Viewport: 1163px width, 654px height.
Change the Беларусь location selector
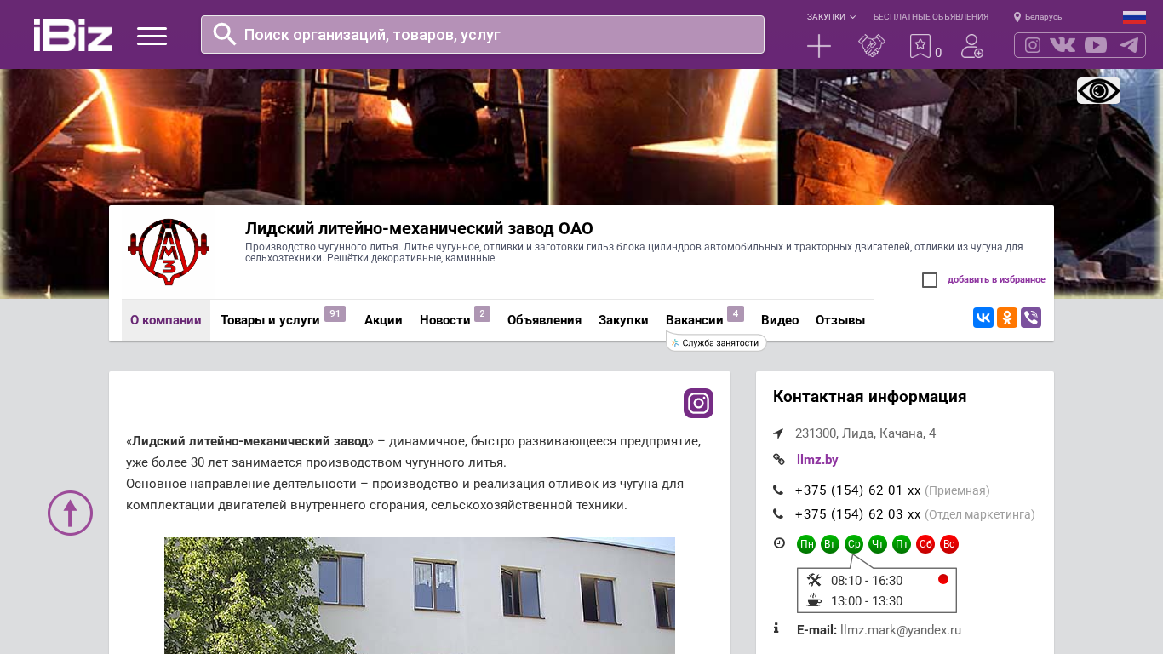(1038, 17)
